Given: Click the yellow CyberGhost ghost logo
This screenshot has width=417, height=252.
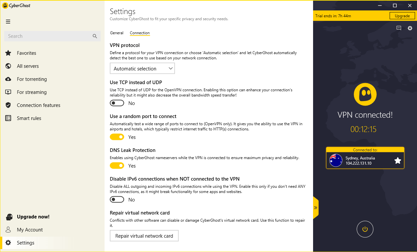Looking at the screenshot, I should click(x=365, y=94).
